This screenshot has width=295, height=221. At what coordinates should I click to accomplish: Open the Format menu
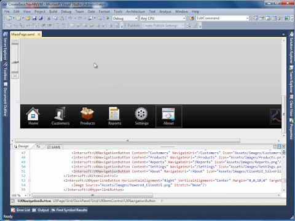[x=104, y=12]
